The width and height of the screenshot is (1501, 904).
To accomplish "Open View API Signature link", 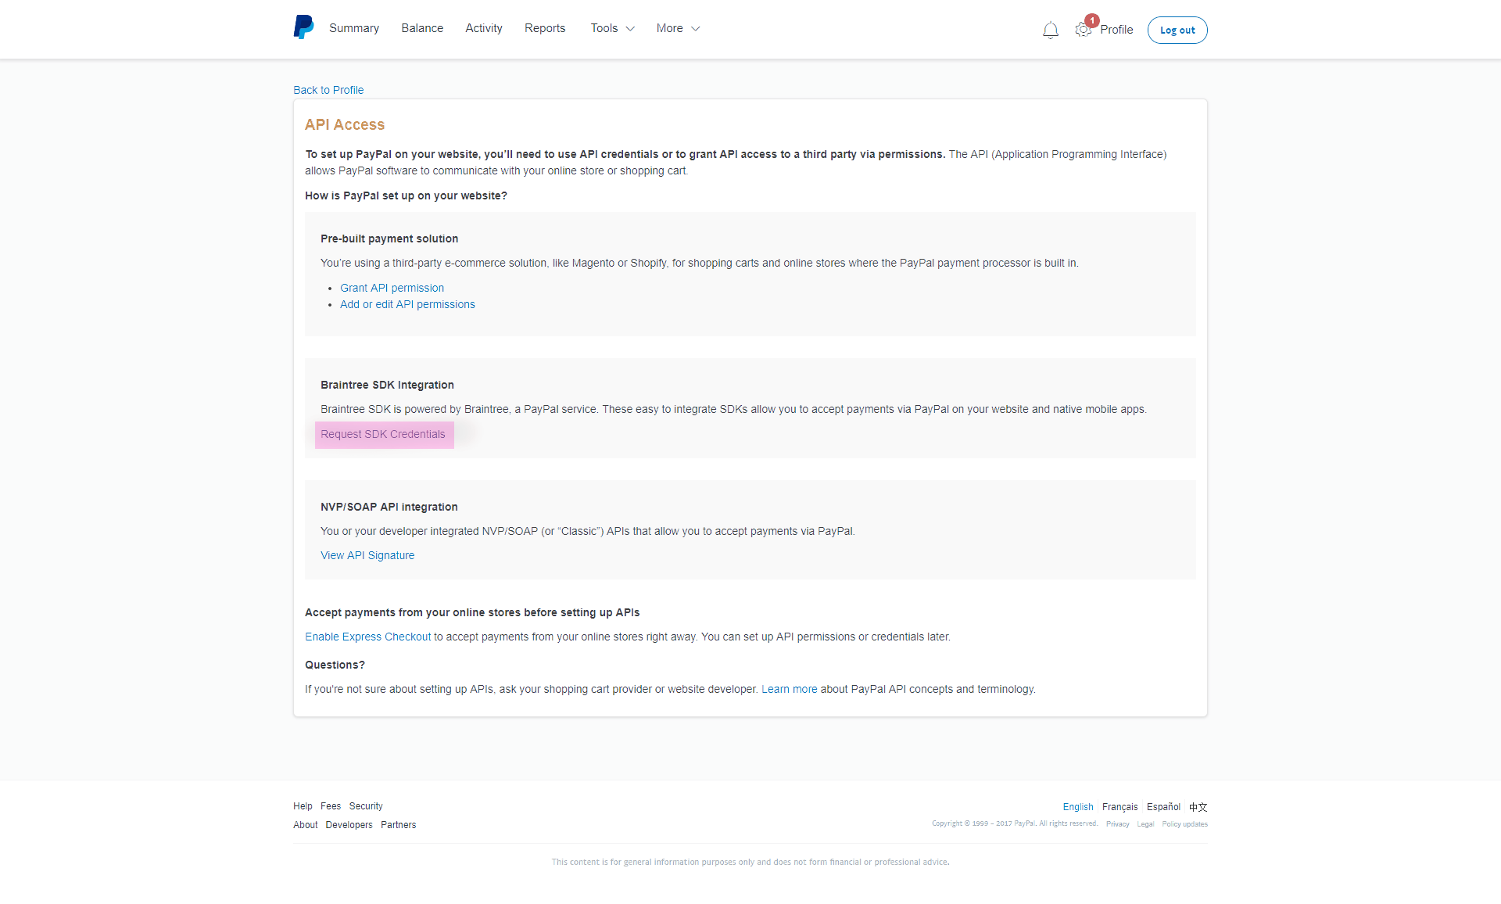I will point(367,555).
